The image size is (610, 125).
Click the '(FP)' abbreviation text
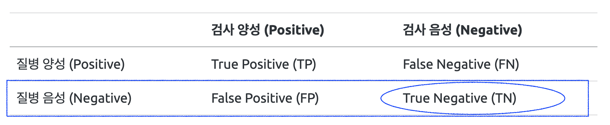click(308, 98)
